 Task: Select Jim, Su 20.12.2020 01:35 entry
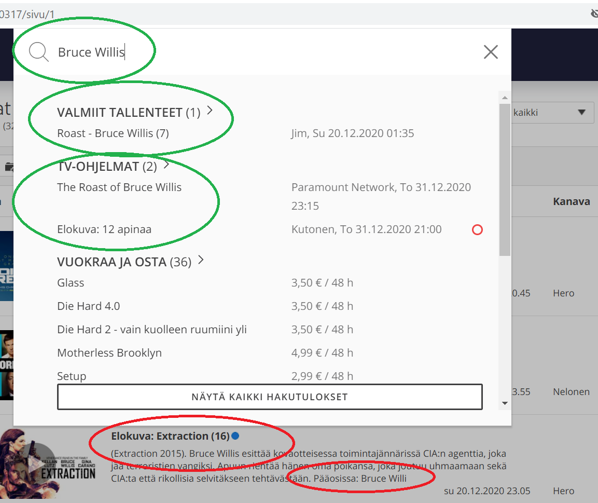point(352,133)
